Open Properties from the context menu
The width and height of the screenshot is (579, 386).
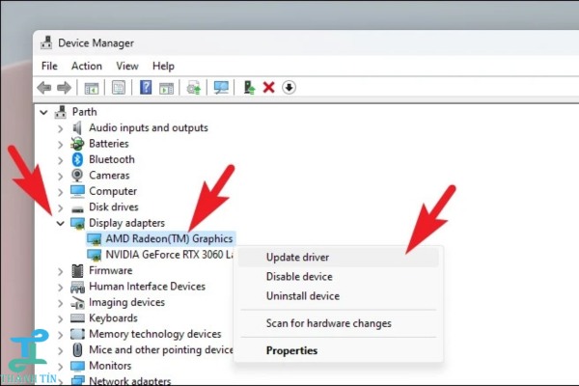[291, 350]
